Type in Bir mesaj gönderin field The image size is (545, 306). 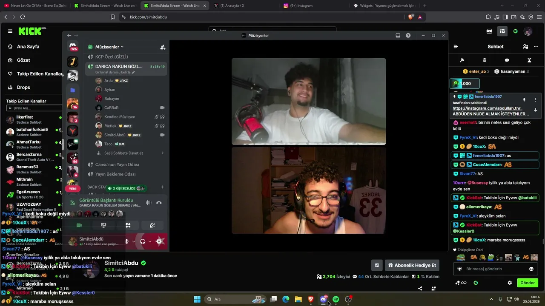click(495, 269)
